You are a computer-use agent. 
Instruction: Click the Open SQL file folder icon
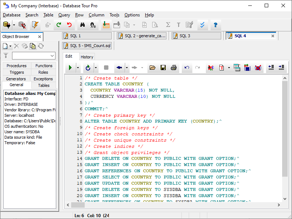click(153, 68)
